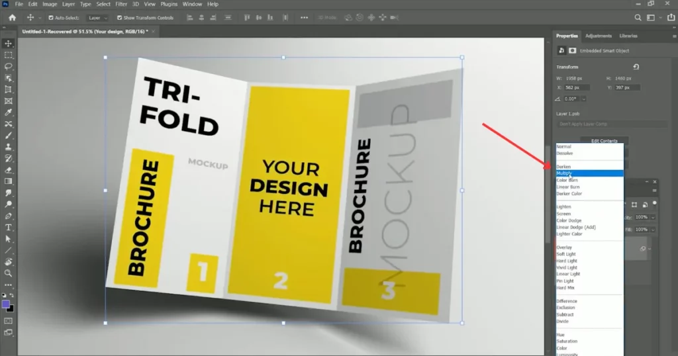Open the search icon at top right
Viewport: 678px width, 356px height.
click(638, 18)
